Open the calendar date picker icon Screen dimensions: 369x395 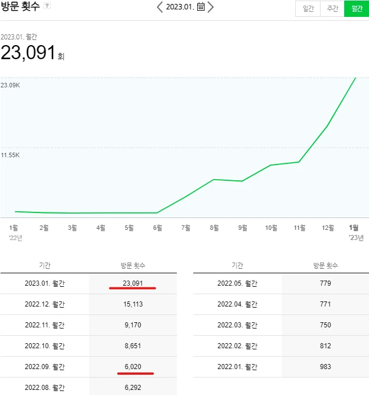pyautogui.click(x=201, y=7)
